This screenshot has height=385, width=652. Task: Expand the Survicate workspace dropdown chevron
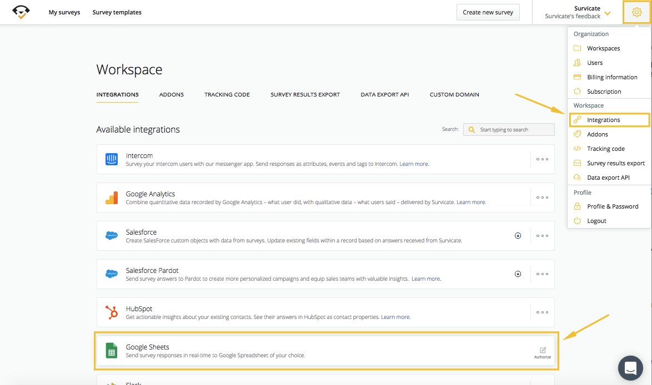(x=608, y=13)
